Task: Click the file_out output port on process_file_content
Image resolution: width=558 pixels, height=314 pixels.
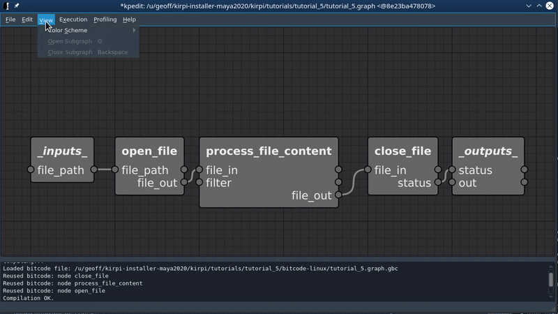Action: pos(338,195)
